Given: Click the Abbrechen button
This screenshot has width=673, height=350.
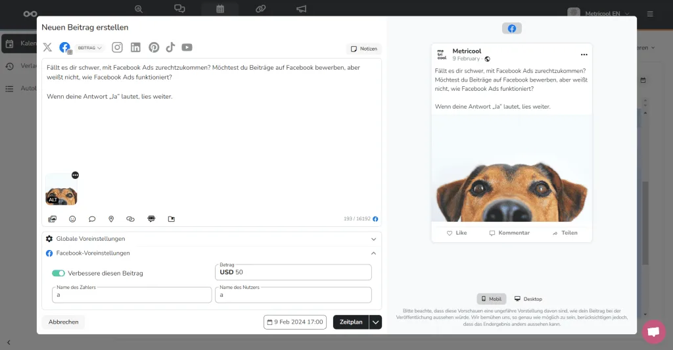Looking at the screenshot, I should pos(64,322).
